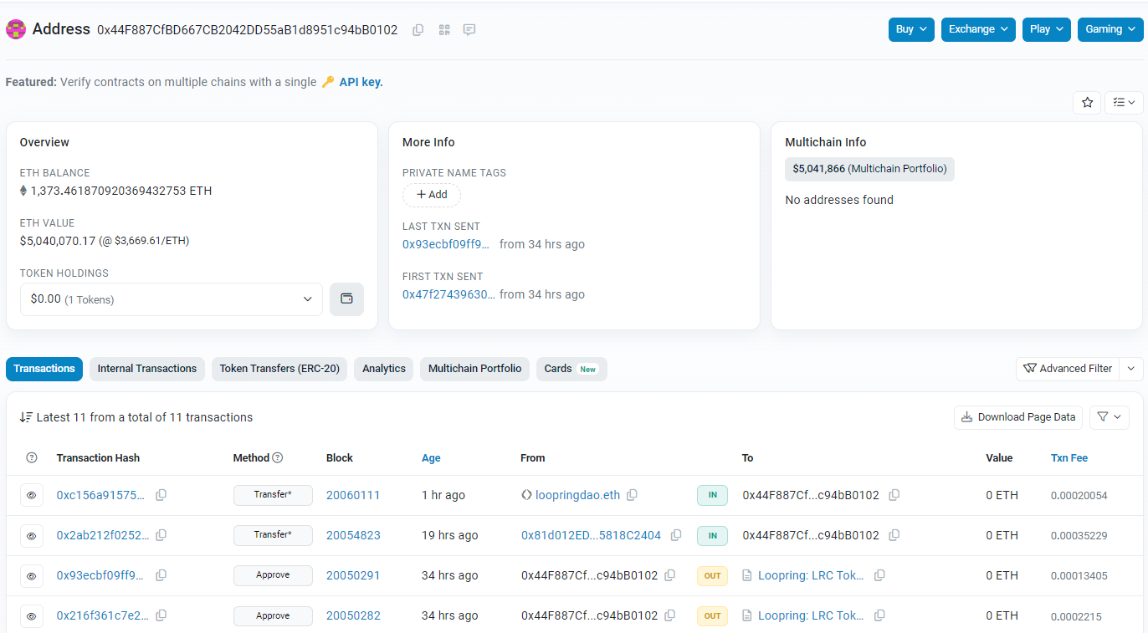1148x633 pixels.
Task: Preview transaction 0x2ab212f0252 with eye icon
Action: coord(32,535)
